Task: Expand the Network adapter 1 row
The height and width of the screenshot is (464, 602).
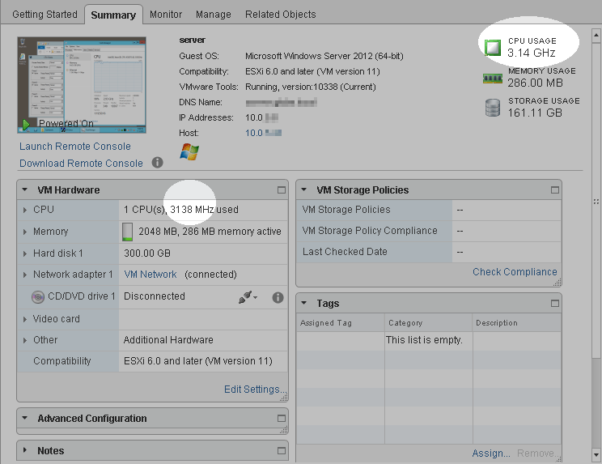Action: 25,275
